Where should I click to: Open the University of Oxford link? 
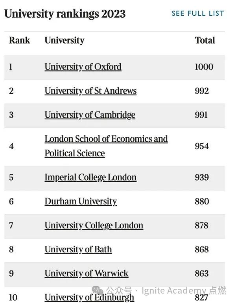(x=83, y=67)
